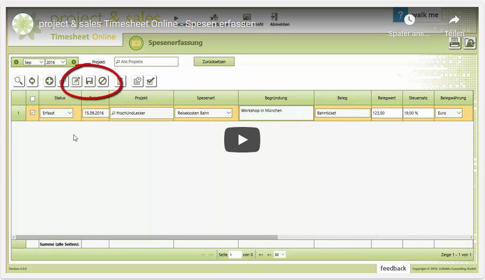Open the page size dropdown showing 30
Viewport: 485px width, 280px height.
pos(279,254)
